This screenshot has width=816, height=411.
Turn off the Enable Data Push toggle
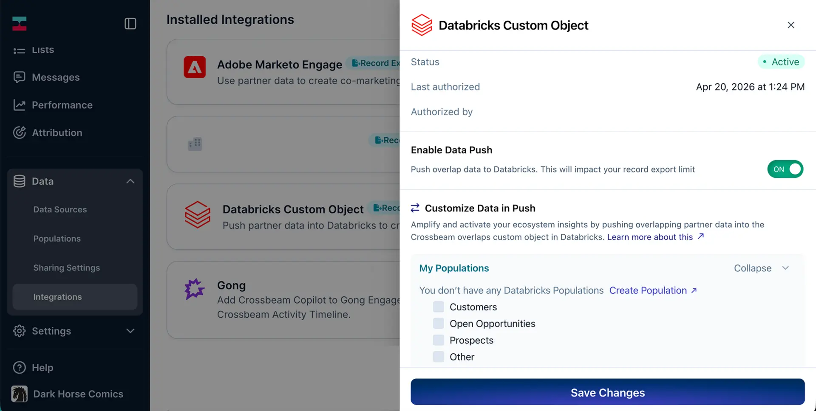pyautogui.click(x=785, y=169)
